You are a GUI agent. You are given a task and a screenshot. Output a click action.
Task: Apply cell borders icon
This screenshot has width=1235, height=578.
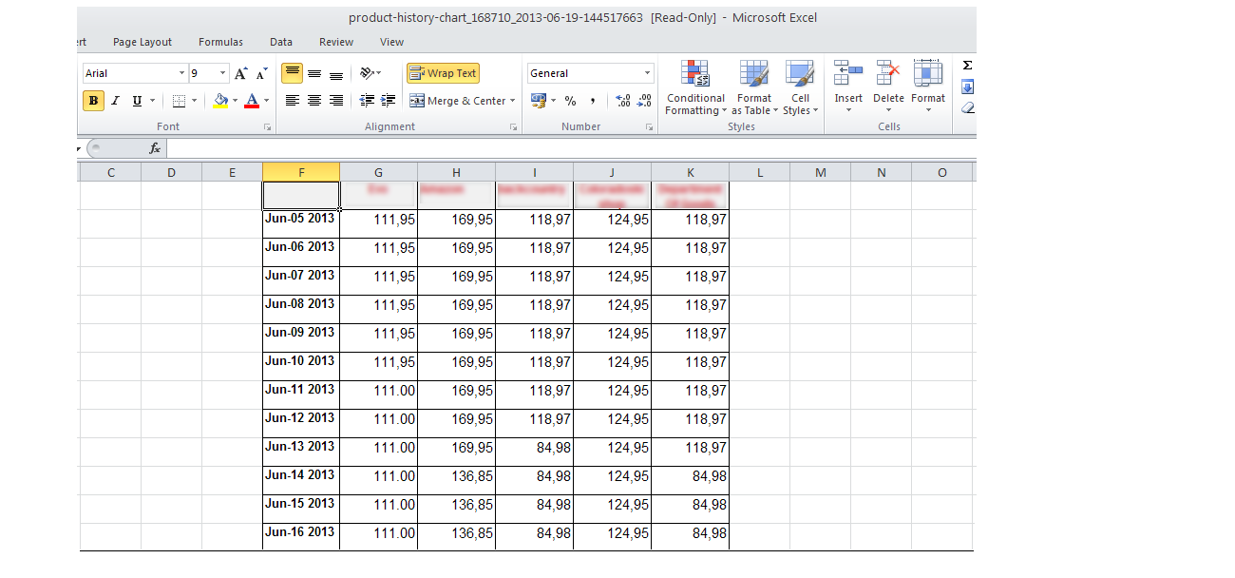179,101
